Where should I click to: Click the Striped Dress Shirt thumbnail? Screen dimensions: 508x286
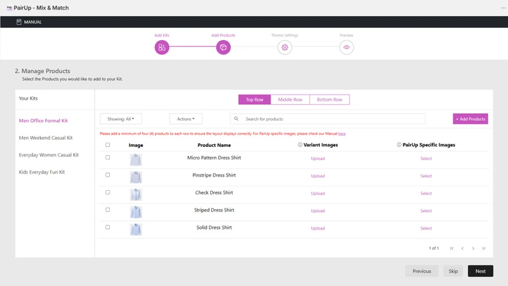click(x=136, y=212)
